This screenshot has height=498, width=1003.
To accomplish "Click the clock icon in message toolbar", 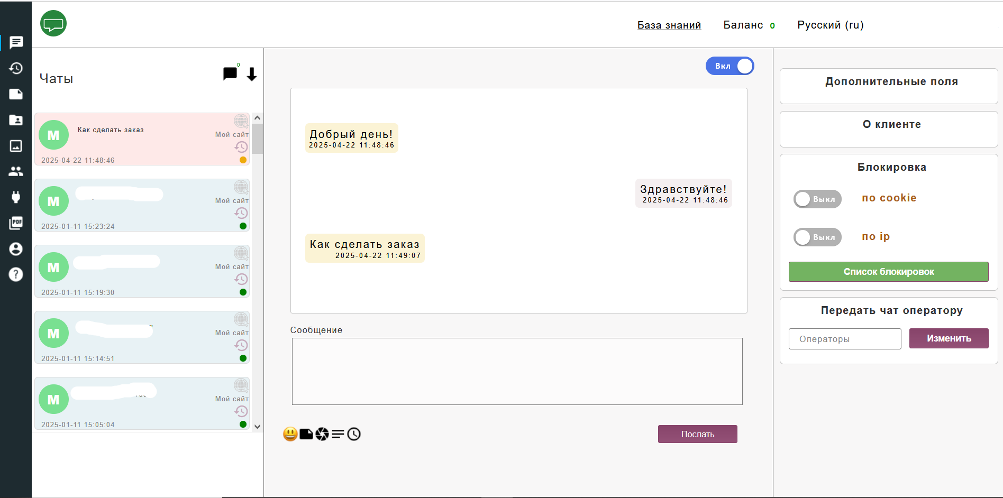I will pyautogui.click(x=354, y=434).
